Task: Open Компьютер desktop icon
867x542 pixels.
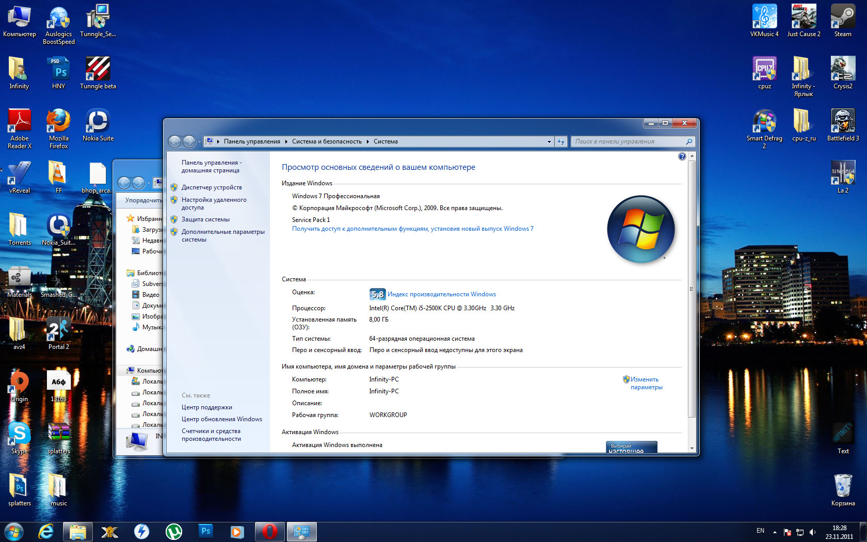Action: coord(19,21)
